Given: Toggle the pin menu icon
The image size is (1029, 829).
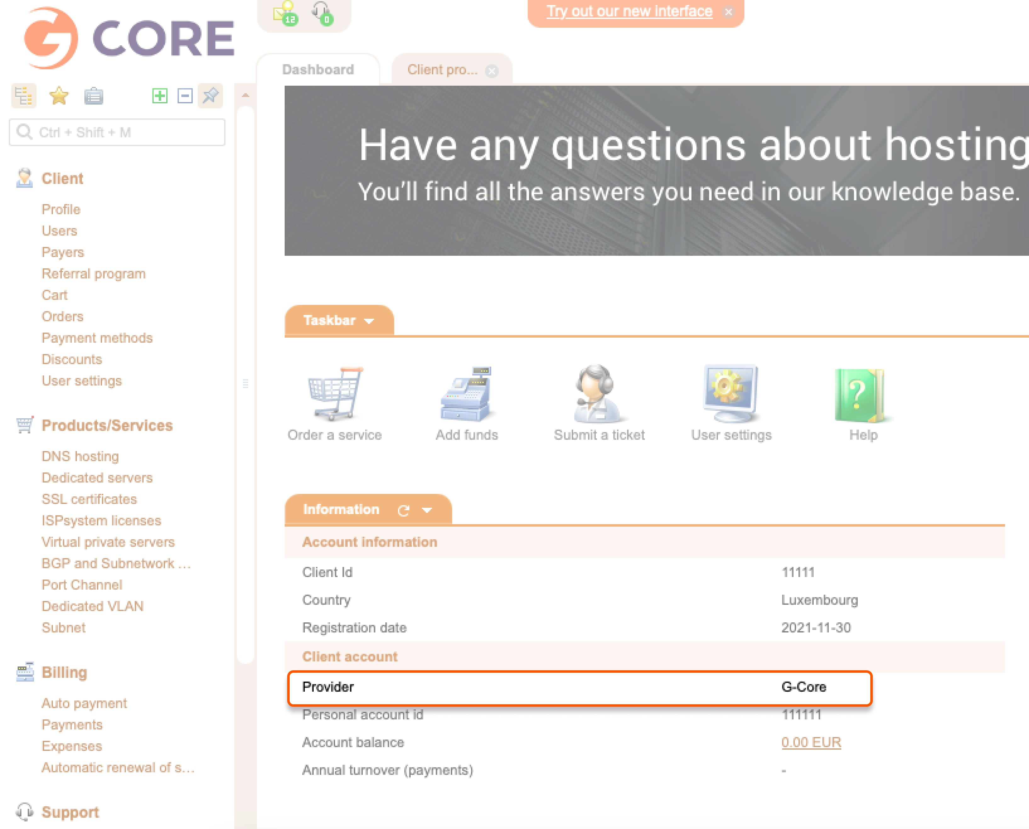Looking at the screenshot, I should pyautogui.click(x=210, y=95).
